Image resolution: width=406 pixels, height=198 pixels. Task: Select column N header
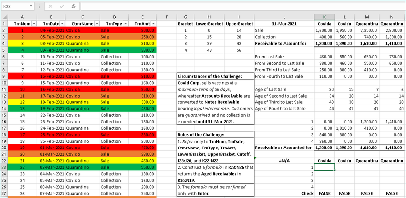(x=392, y=17)
